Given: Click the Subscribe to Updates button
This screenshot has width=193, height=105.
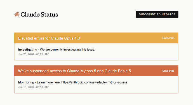Looking at the screenshot, I should point(157,14).
